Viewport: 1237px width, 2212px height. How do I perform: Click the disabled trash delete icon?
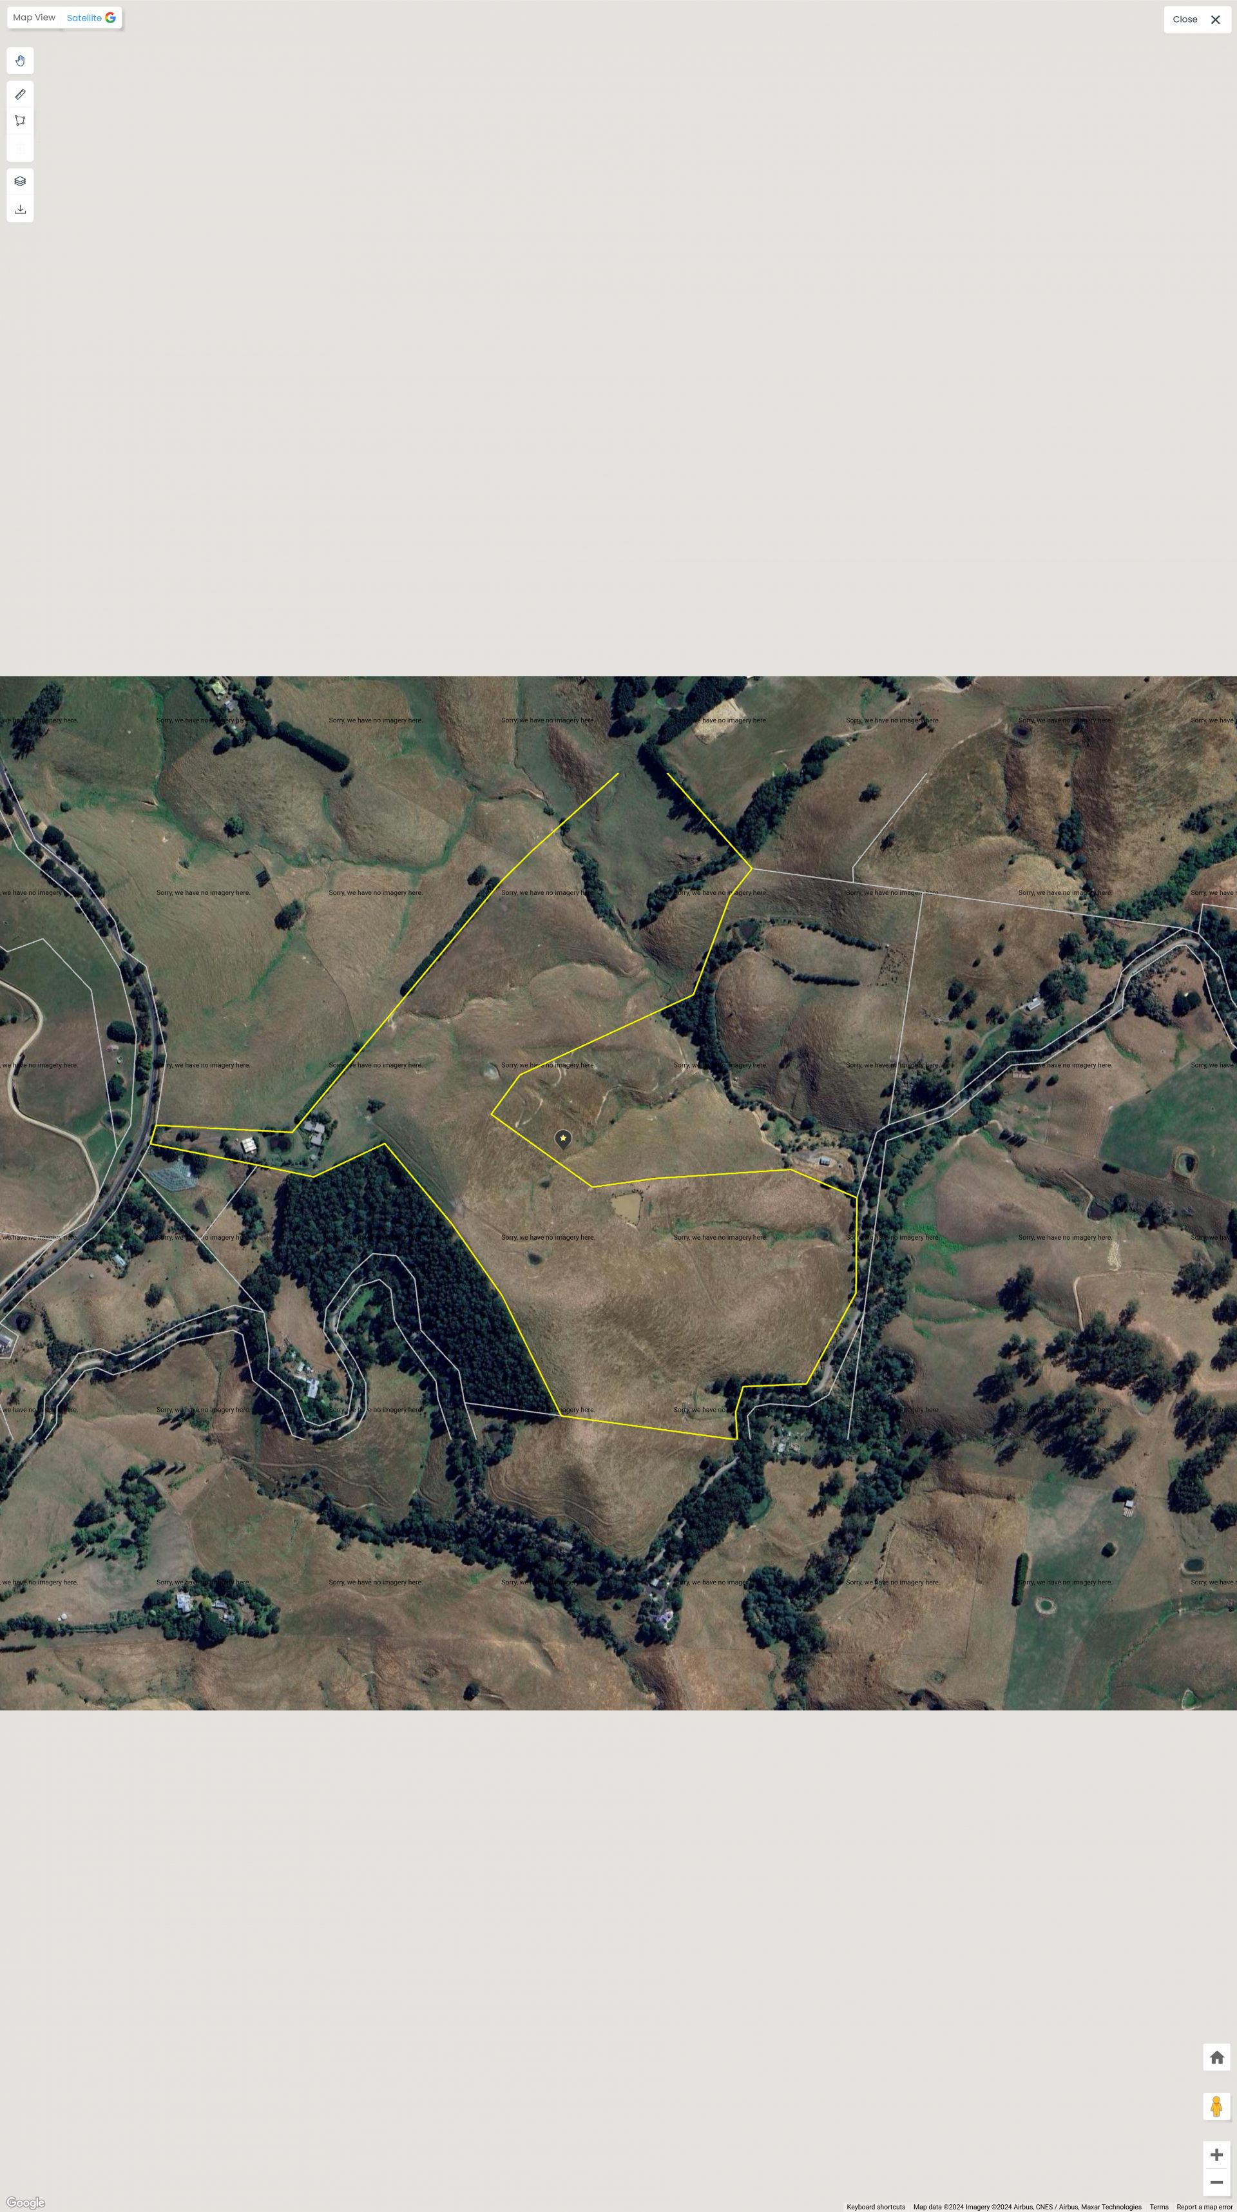click(x=20, y=148)
